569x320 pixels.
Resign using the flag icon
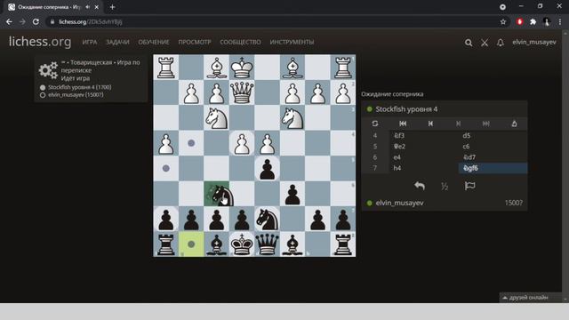point(469,186)
